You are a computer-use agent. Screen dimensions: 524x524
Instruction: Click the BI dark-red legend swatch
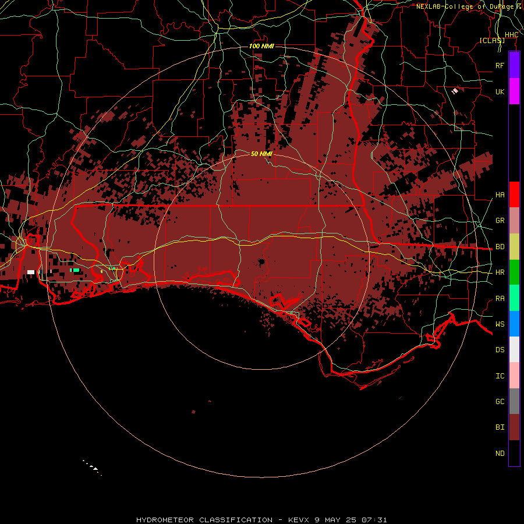pos(514,427)
